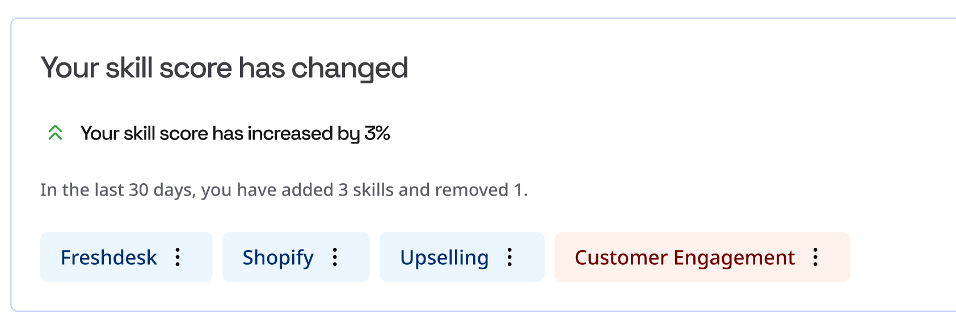Viewport: 956px width, 313px height.
Task: Click the word 'Customer' in the red chip
Action: (621, 257)
